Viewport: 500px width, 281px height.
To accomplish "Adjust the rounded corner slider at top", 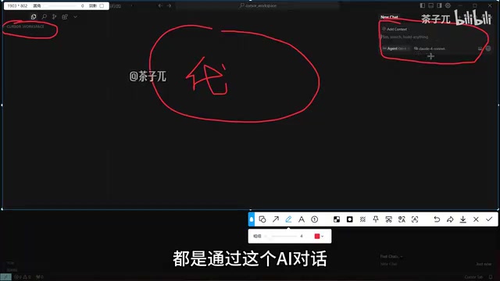I will click(x=61, y=5).
